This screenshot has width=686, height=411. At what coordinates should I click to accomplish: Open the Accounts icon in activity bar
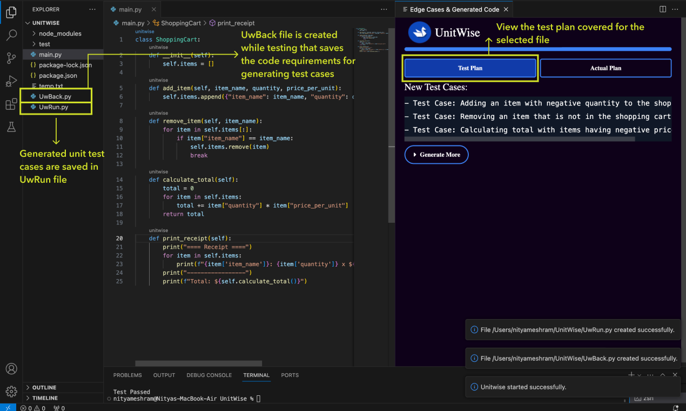tap(11, 369)
